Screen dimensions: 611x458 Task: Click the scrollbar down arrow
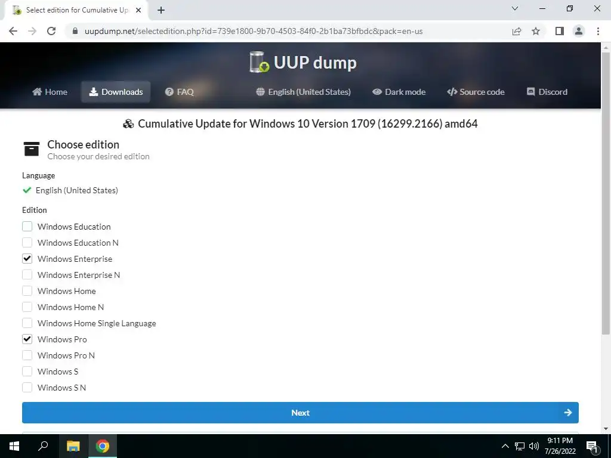pos(606,429)
